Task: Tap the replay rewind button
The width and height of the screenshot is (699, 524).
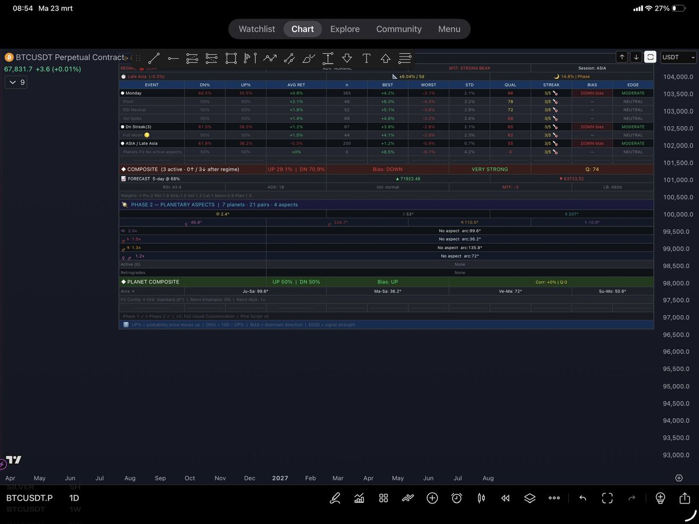Action: tap(506, 498)
